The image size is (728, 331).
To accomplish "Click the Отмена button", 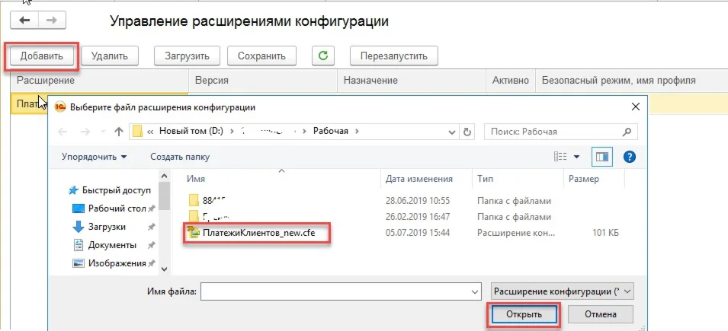I will pos(601,314).
